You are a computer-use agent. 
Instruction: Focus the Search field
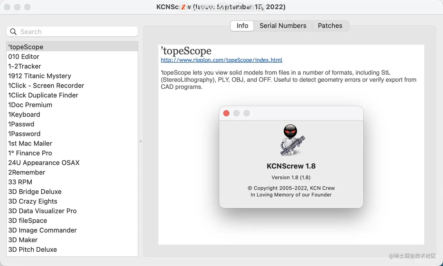(x=72, y=32)
